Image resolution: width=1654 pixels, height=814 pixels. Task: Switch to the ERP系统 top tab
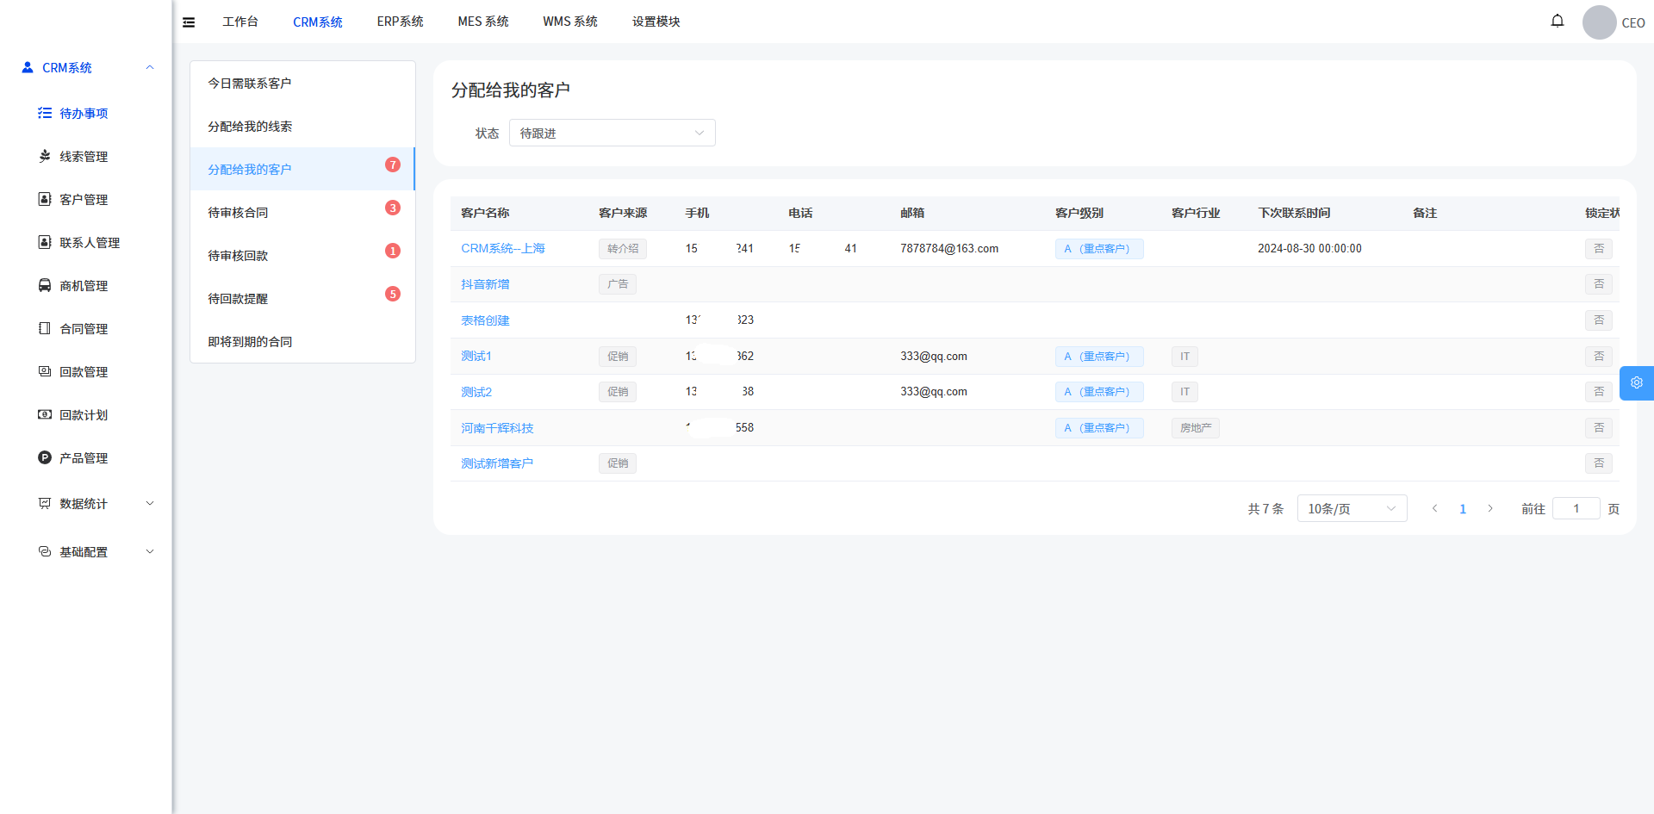400,22
